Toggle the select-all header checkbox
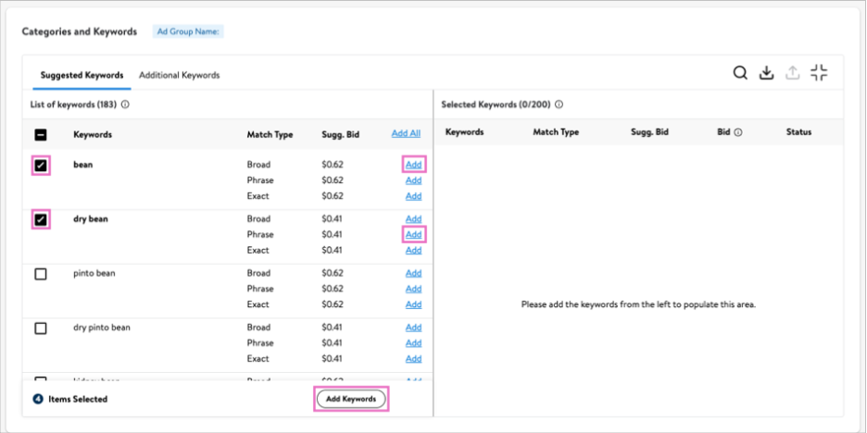 [x=41, y=134]
